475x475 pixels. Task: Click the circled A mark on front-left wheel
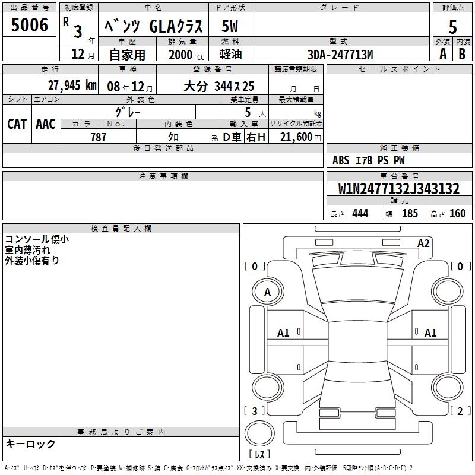(x=267, y=292)
